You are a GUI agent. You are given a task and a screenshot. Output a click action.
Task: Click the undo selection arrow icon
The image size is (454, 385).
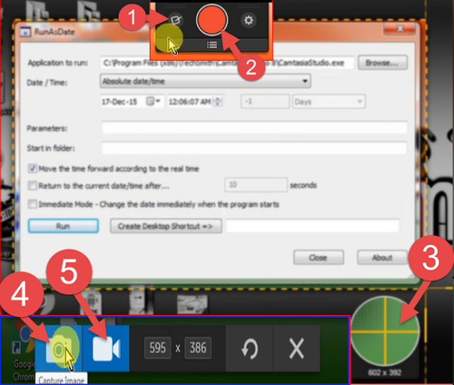pyautogui.click(x=249, y=349)
